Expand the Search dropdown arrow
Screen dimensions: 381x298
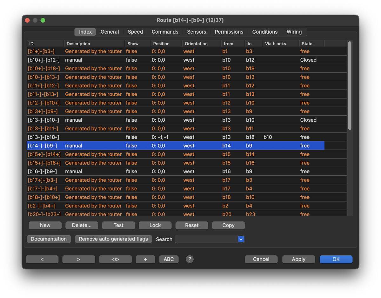241,239
